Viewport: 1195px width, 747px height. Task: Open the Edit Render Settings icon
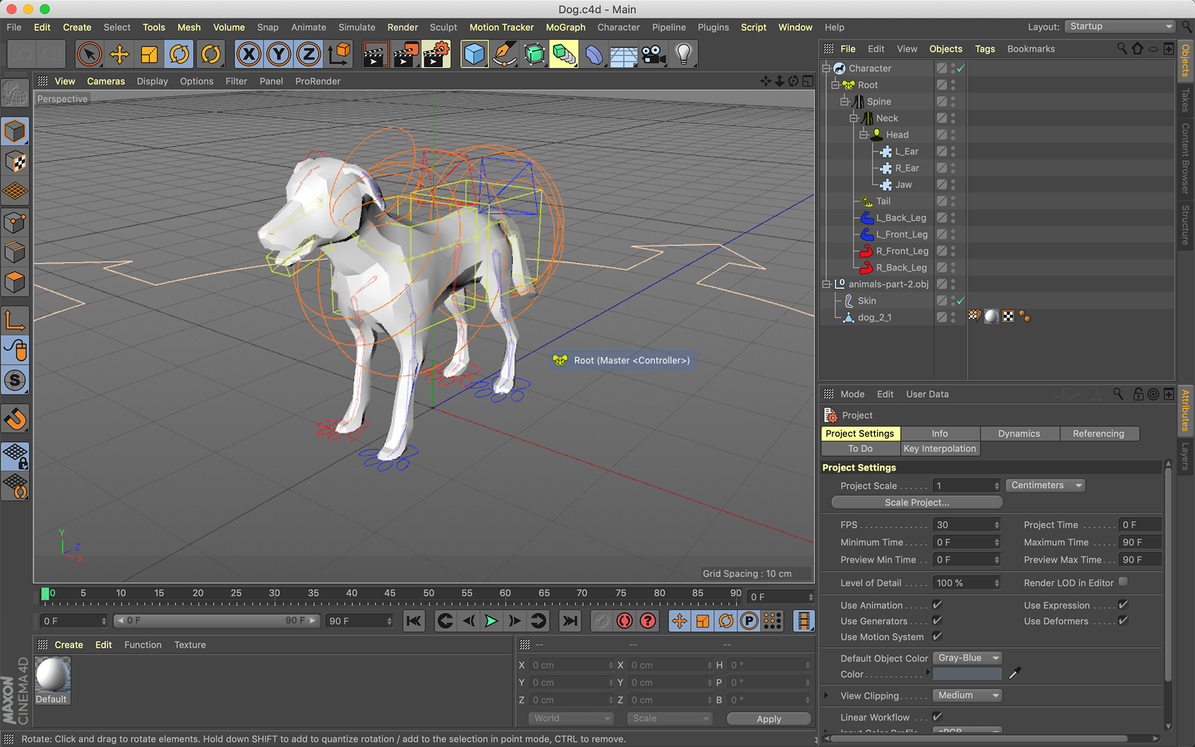tap(436, 54)
